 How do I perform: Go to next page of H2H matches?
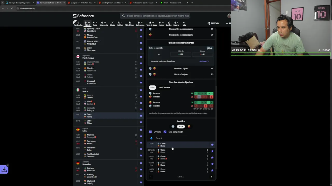211,177
